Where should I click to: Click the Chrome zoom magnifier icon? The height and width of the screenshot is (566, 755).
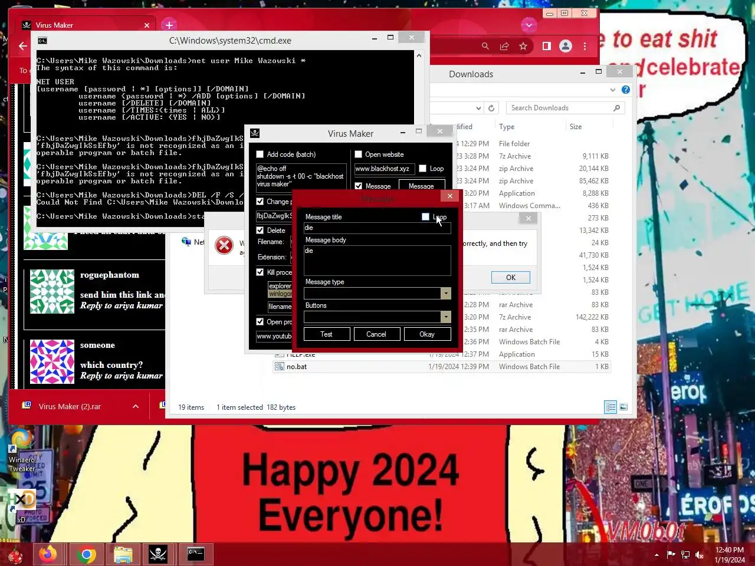pyautogui.click(x=485, y=46)
